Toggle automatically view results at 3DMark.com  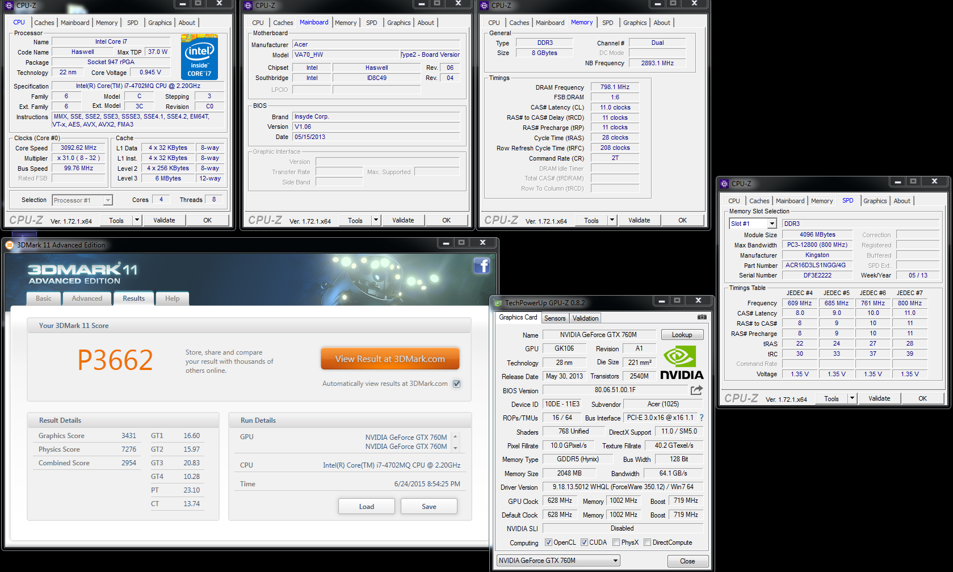(457, 384)
